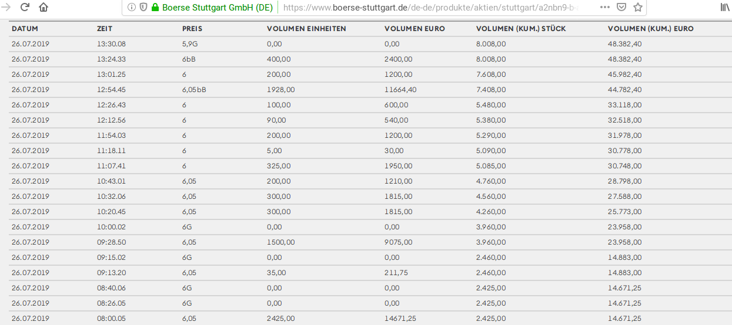Click the VOLUMEN EURO column header
The width and height of the screenshot is (732, 325).
tap(415, 29)
